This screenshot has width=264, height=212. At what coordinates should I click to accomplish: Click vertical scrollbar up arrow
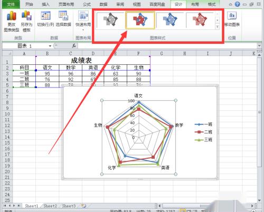tap(259, 55)
